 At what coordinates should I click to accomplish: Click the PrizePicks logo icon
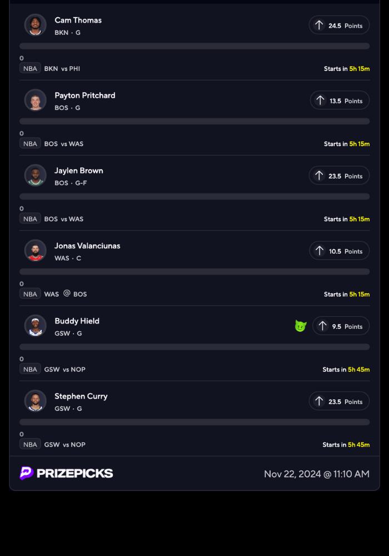pos(27,473)
